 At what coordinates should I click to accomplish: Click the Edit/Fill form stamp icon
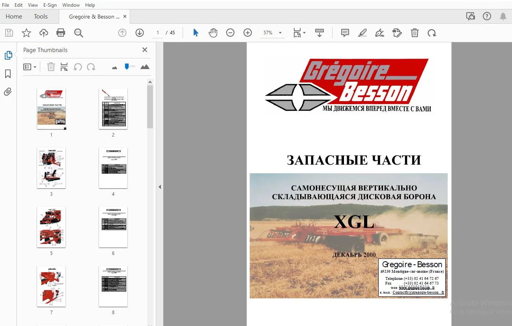(397, 33)
